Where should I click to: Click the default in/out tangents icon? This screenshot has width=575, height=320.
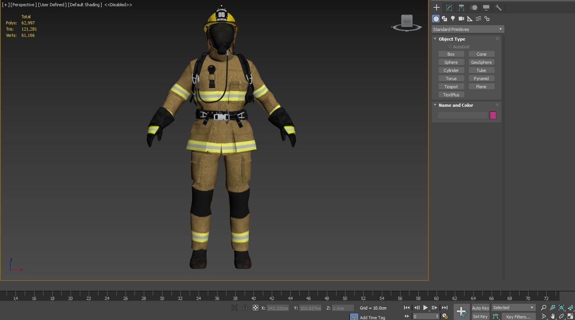pos(496,317)
